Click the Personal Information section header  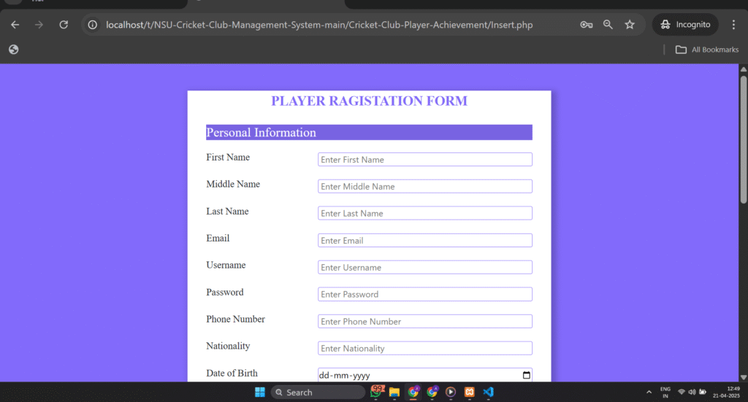(369, 132)
